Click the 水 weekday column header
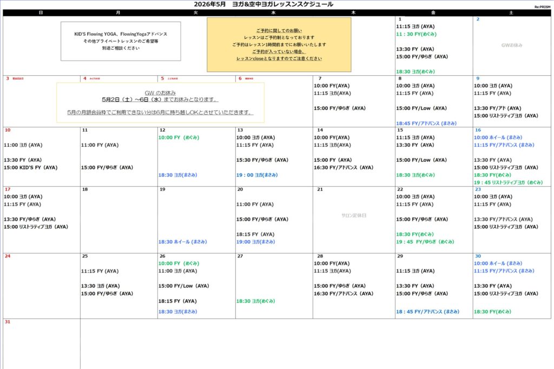The image size is (554, 369). tap(273, 12)
